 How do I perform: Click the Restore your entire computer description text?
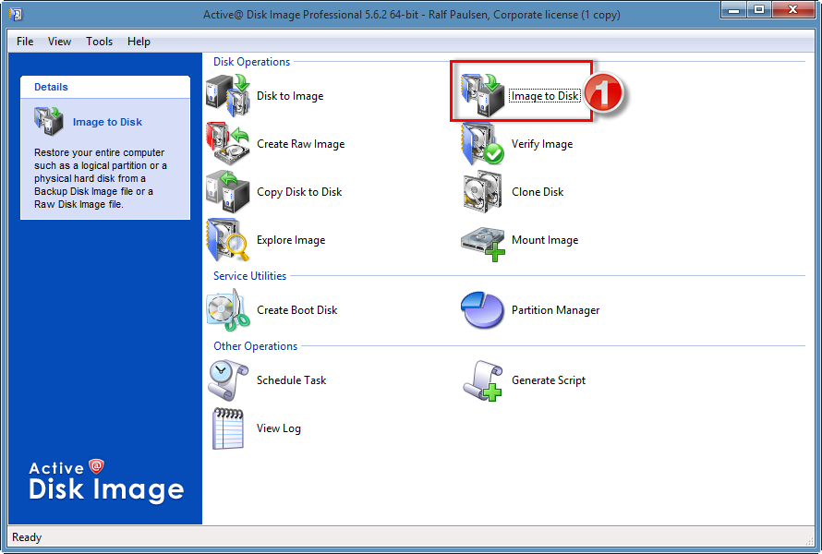pyautogui.click(x=101, y=178)
